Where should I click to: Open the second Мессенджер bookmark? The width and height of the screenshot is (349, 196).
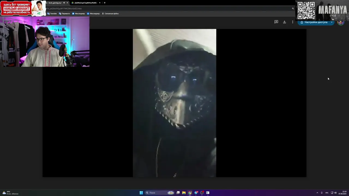tap(93, 14)
